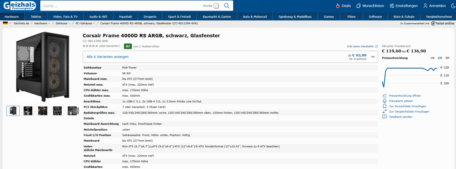This screenshot has height=169, width=456.
Task: Open the Software category menu
Action: pos(375,17)
